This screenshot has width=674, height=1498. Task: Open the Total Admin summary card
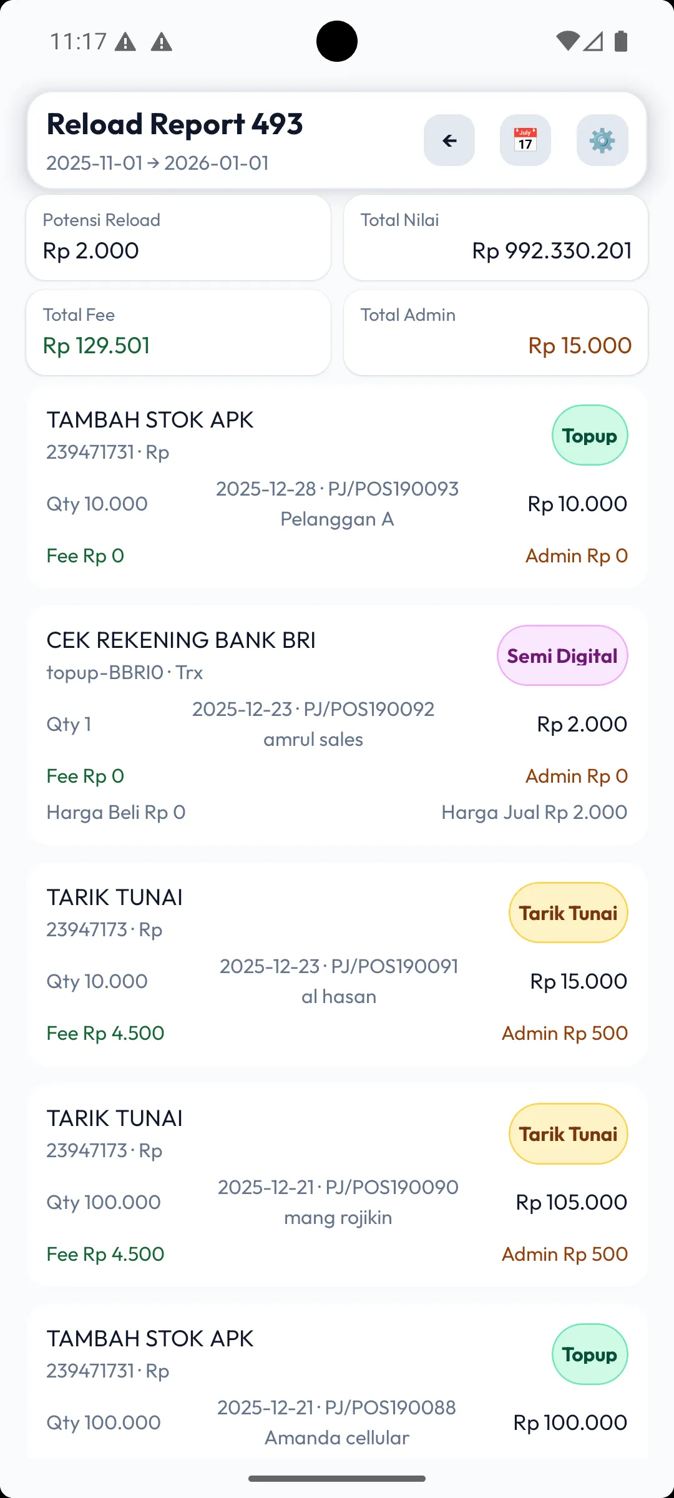pyautogui.click(x=496, y=332)
